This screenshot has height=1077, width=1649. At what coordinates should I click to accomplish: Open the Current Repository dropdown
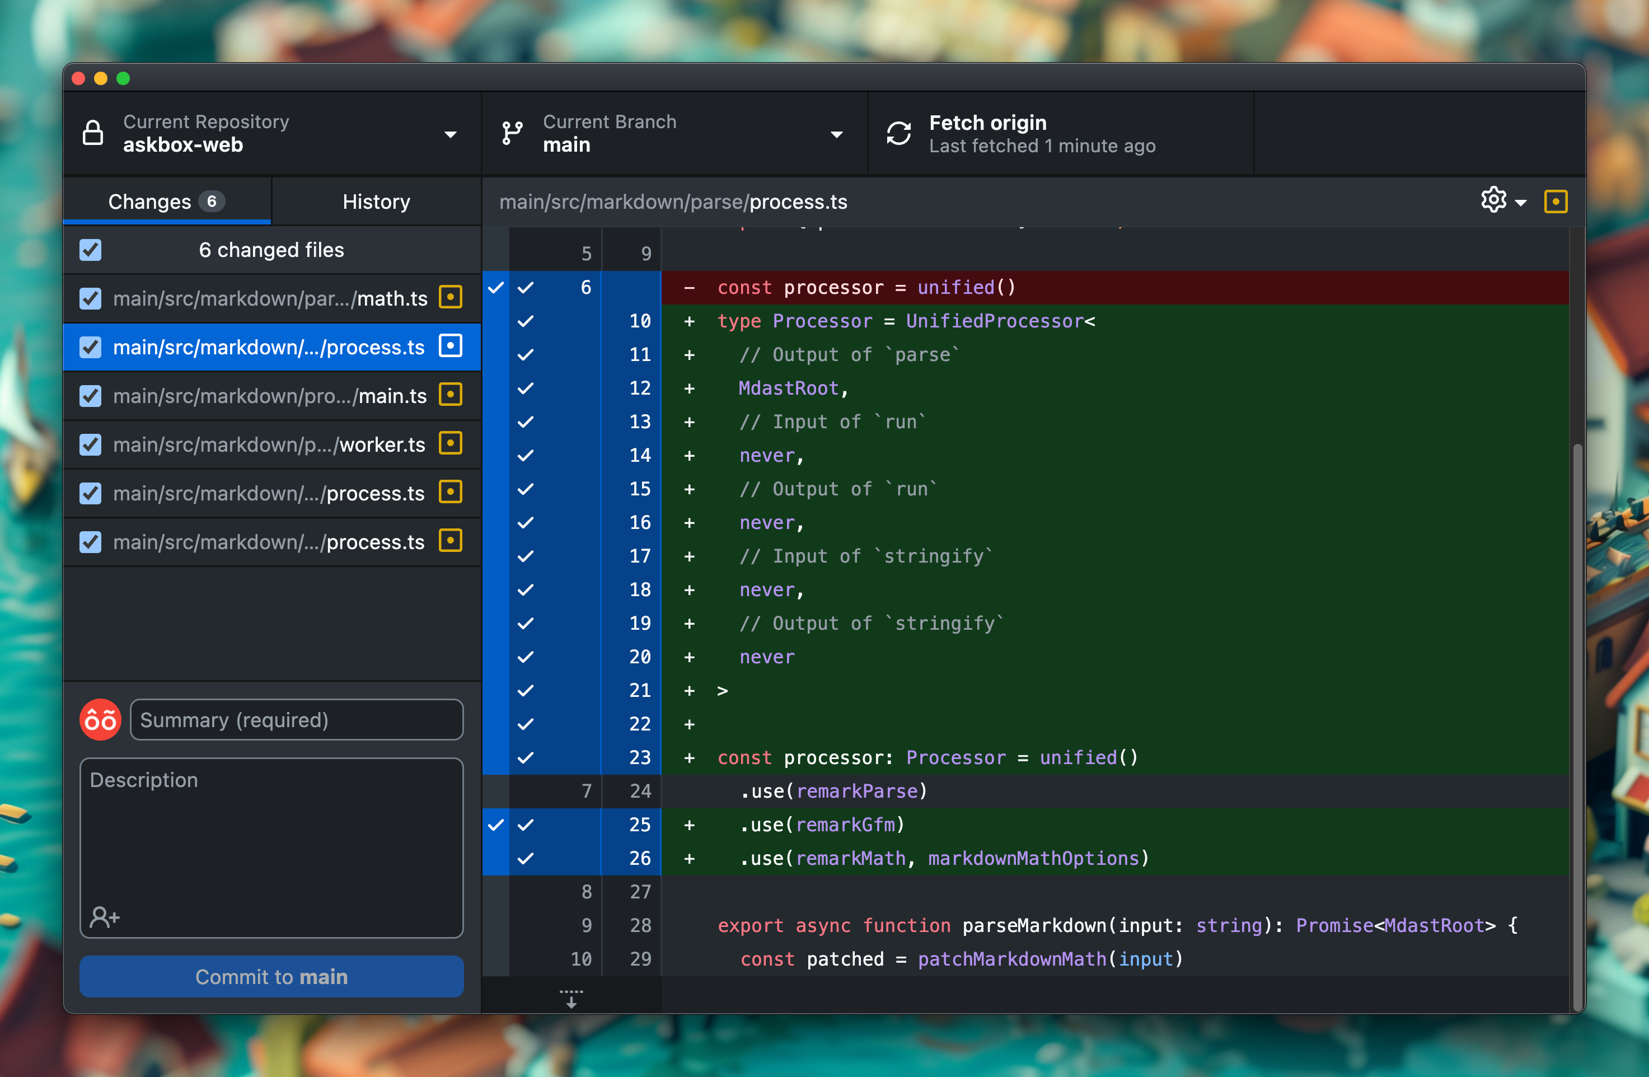[x=271, y=133]
